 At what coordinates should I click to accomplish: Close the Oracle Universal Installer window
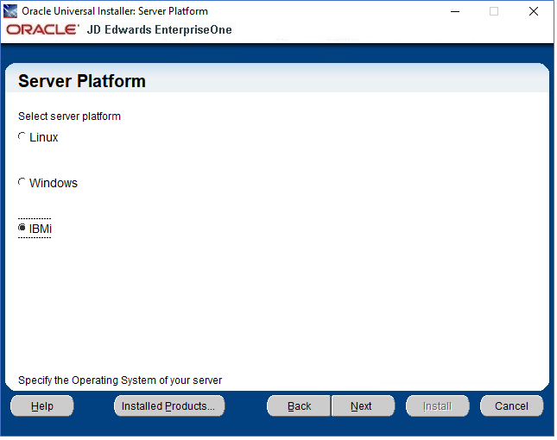[533, 11]
